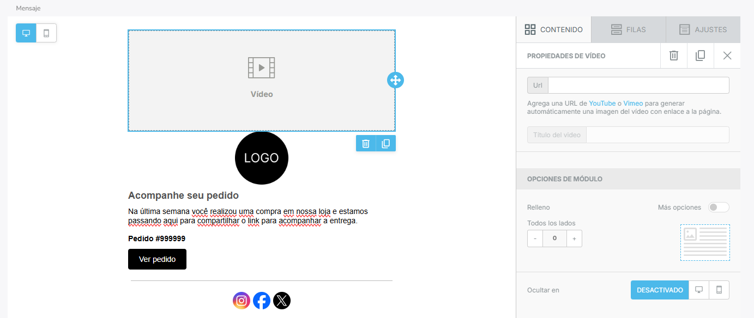This screenshot has width=754, height=318.
Task: Click the 'Relleno' label
Action: click(x=539, y=207)
